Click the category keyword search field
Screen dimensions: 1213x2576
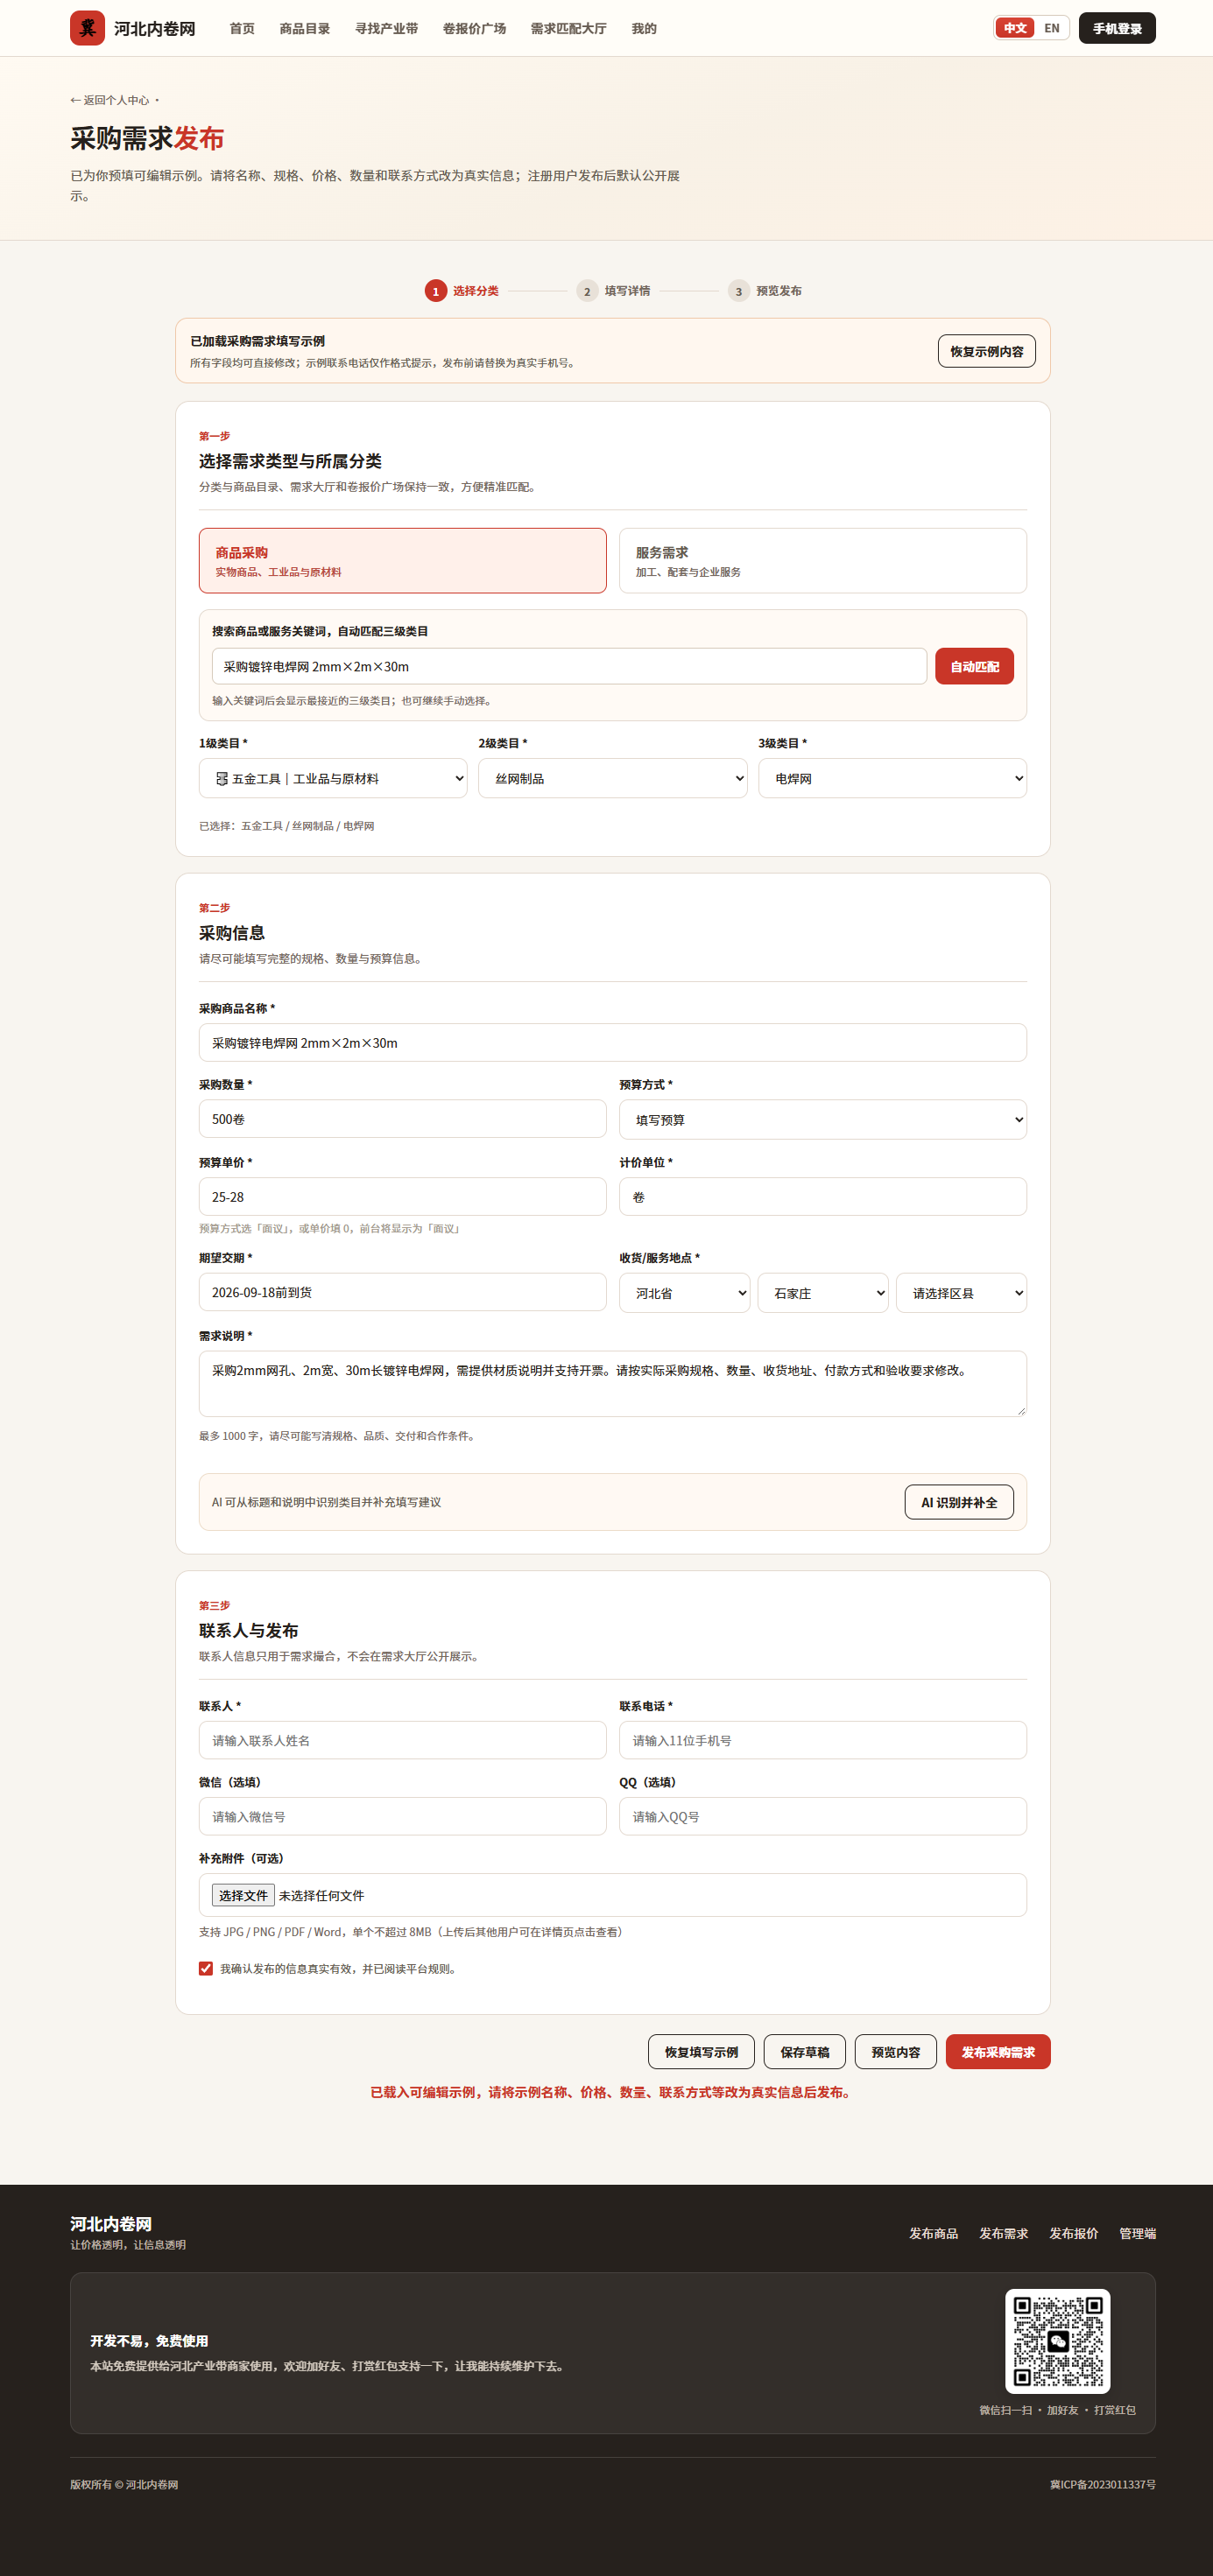(x=569, y=666)
